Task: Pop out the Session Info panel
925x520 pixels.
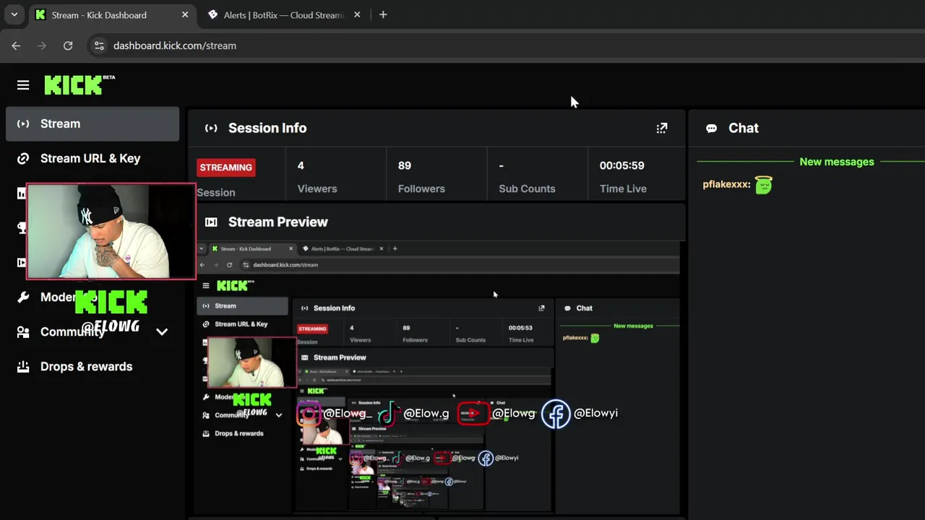Action: 662,128
